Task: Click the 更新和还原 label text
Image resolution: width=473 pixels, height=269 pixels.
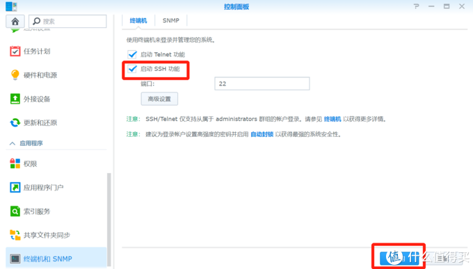Action: (x=40, y=123)
